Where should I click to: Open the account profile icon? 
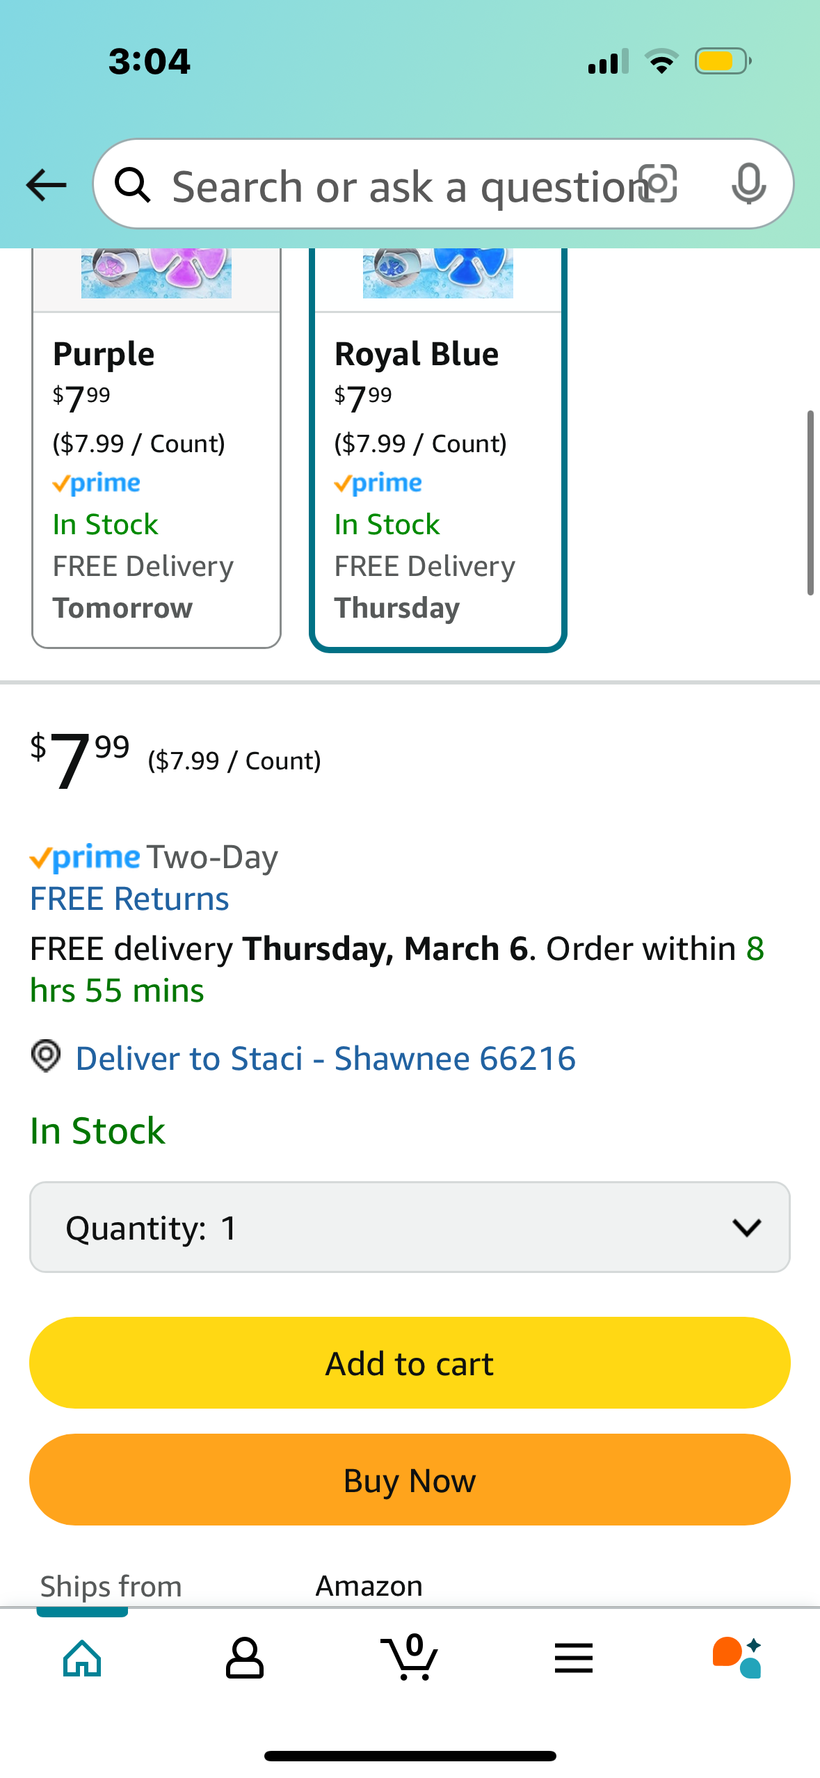tap(245, 1658)
